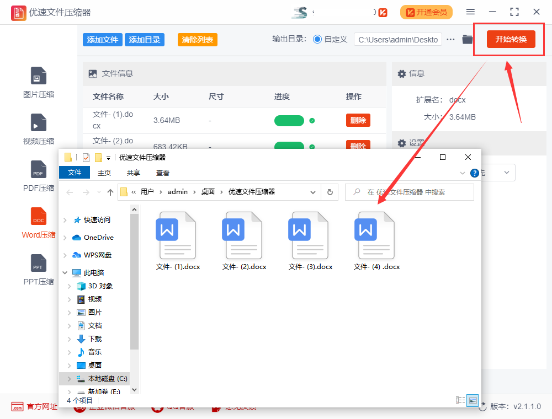Open the 查看 tab in Explorer

tap(163, 173)
